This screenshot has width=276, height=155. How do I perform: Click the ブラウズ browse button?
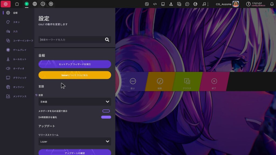coord(187,82)
